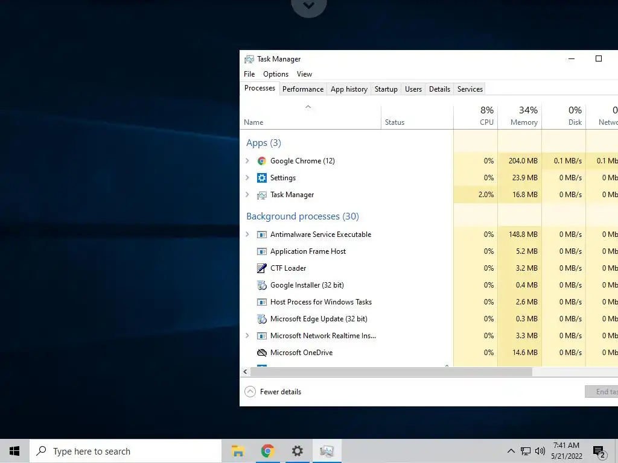Open the Action Center notifications icon
This screenshot has width=618, height=463.
599,452
